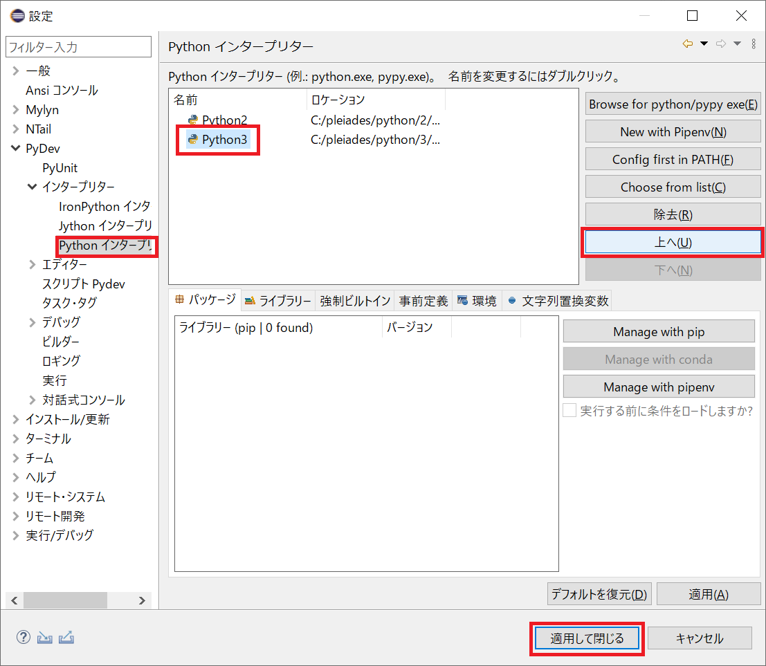Click Choose from list button
Image resolution: width=766 pixels, height=666 pixels.
(x=673, y=187)
